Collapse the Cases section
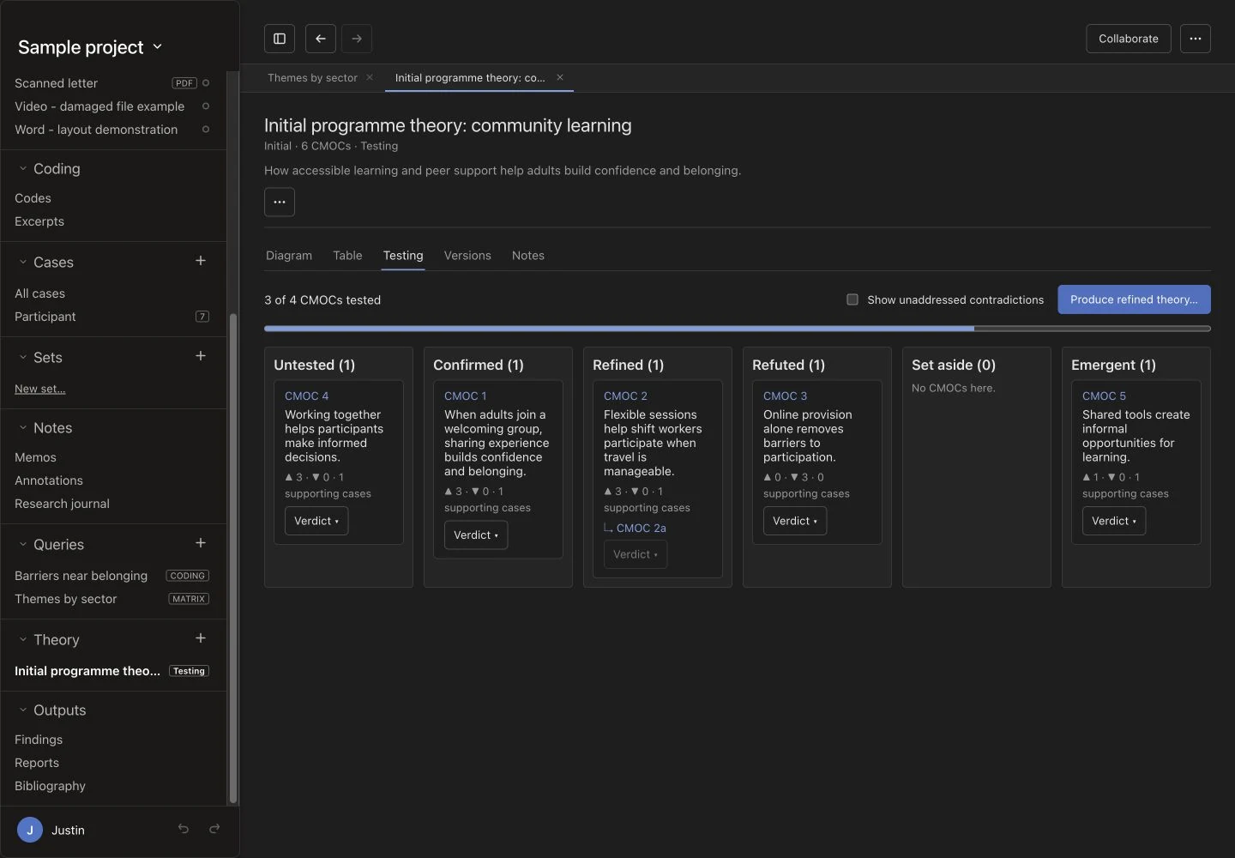The image size is (1235, 858). [23, 263]
